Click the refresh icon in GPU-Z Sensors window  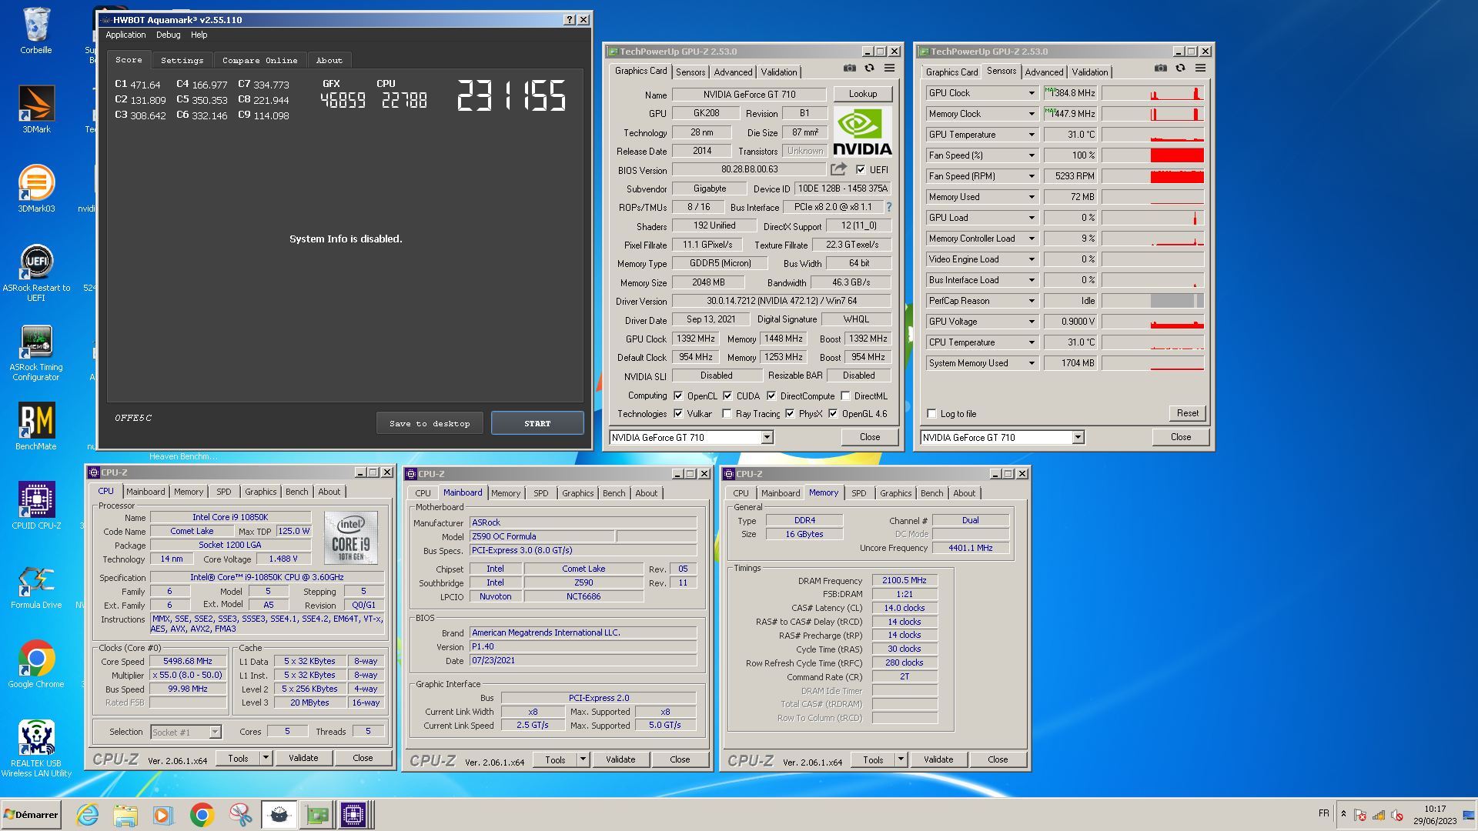[1180, 68]
